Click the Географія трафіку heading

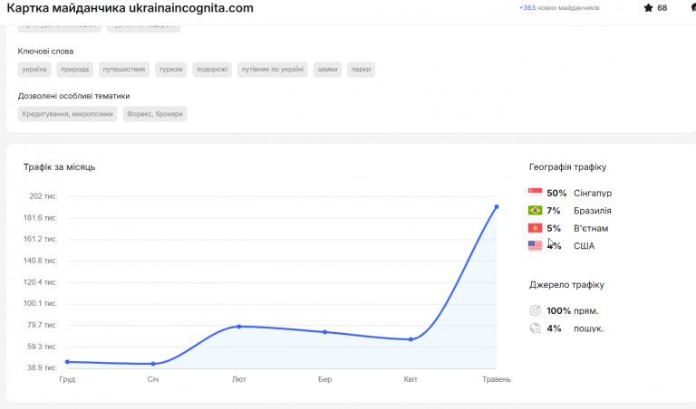[567, 167]
